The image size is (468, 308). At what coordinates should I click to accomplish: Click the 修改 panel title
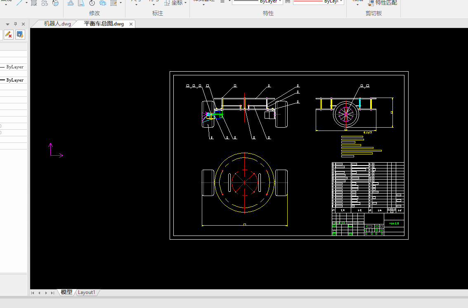pyautogui.click(x=95, y=13)
